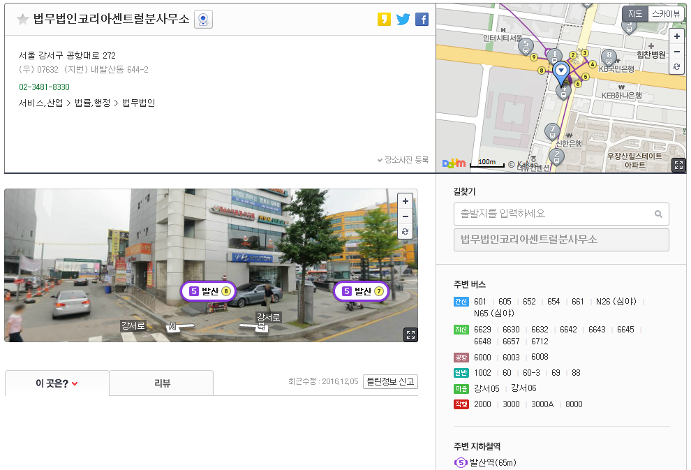
Task: Click the 출발지를 입력하세요 input field
Action: 561,214
